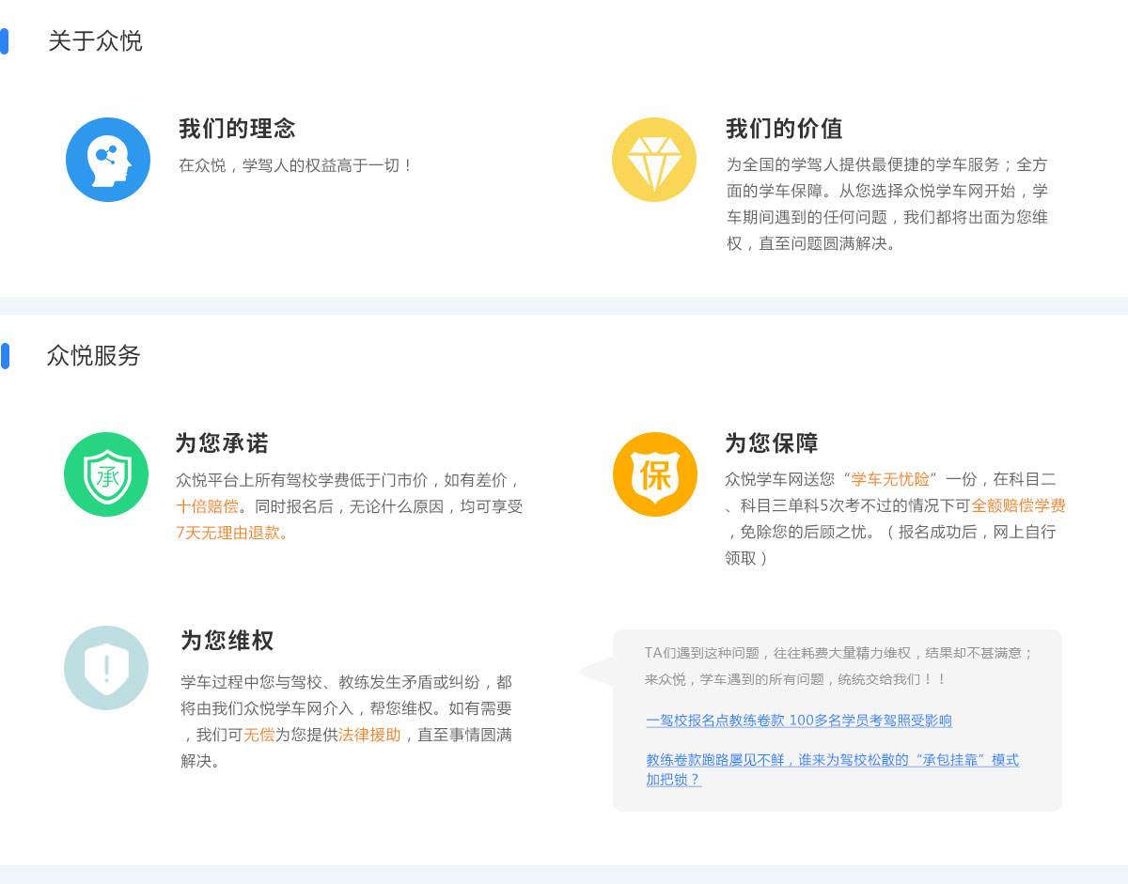The image size is (1128, 884).
Task: Select the orange 保 shield icon
Action: 655,474
